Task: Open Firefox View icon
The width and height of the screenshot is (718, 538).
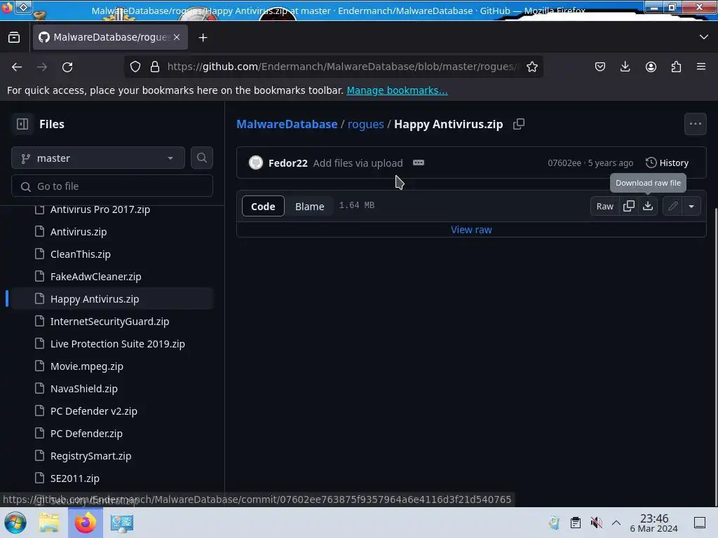Action: pos(14,37)
